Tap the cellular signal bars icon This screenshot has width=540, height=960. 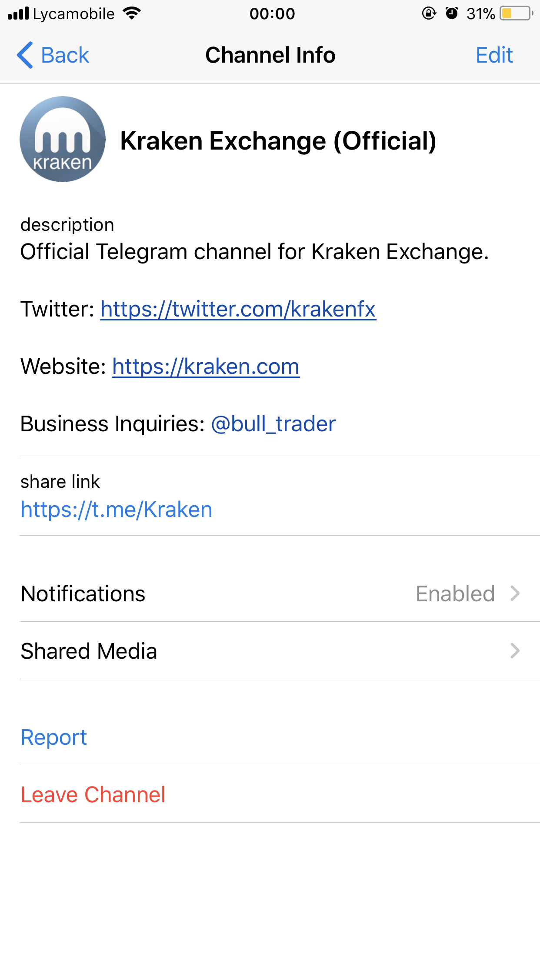coord(18,13)
